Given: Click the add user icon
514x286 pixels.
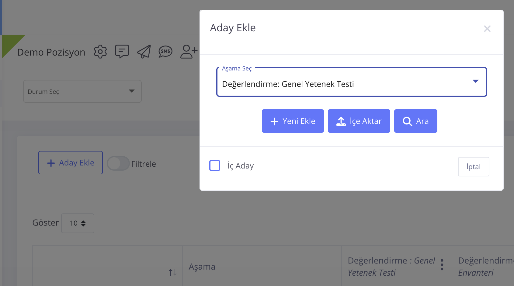Looking at the screenshot, I should click(x=189, y=52).
